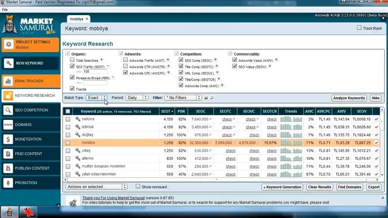This screenshot has height=218, width=388.
Task: Click Market Samurai taskbar icon
Action: pyautogui.click(x=10, y=212)
